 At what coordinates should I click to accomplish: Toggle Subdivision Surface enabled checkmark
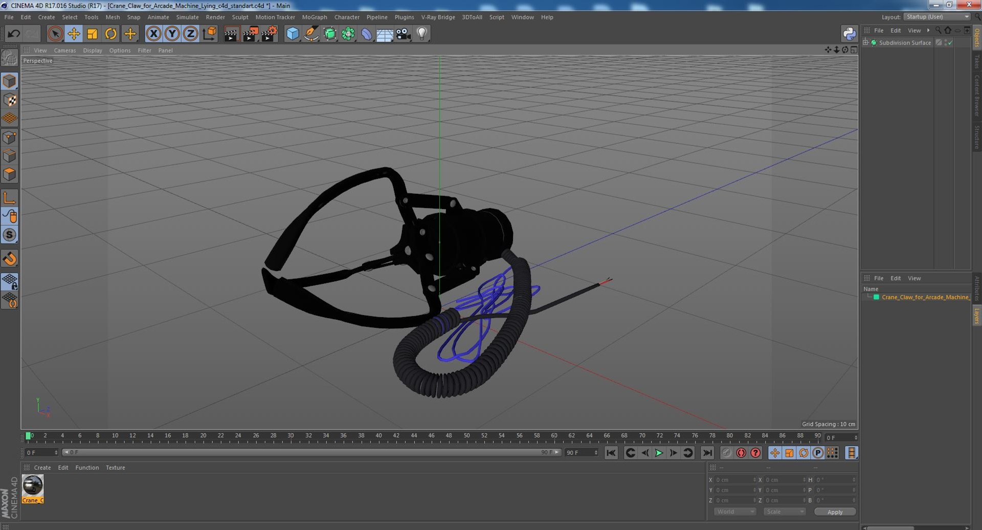tap(950, 43)
